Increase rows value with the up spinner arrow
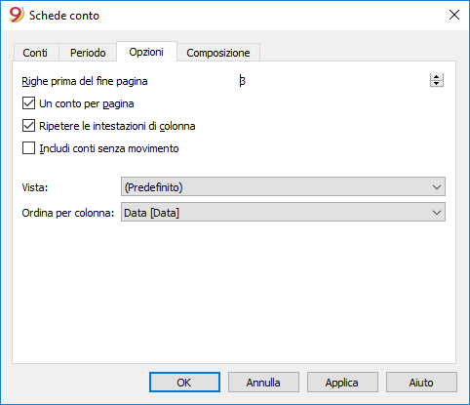This screenshot has width=470, height=405. pyautogui.click(x=437, y=77)
